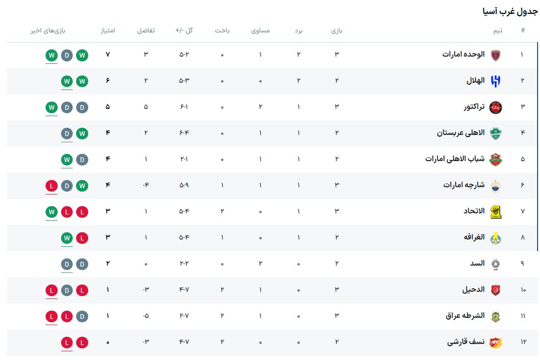This screenshot has height=360, width=540.
Task: Open the الاتحاد team logo
Action: coord(495,211)
